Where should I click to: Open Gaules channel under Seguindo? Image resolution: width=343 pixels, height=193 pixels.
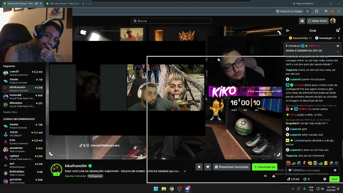point(23,81)
